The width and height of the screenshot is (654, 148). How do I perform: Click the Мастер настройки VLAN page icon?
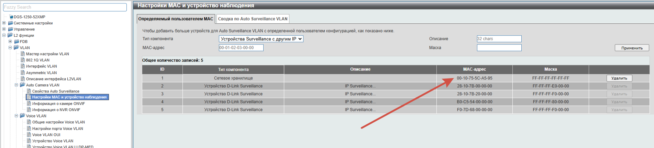23,54
